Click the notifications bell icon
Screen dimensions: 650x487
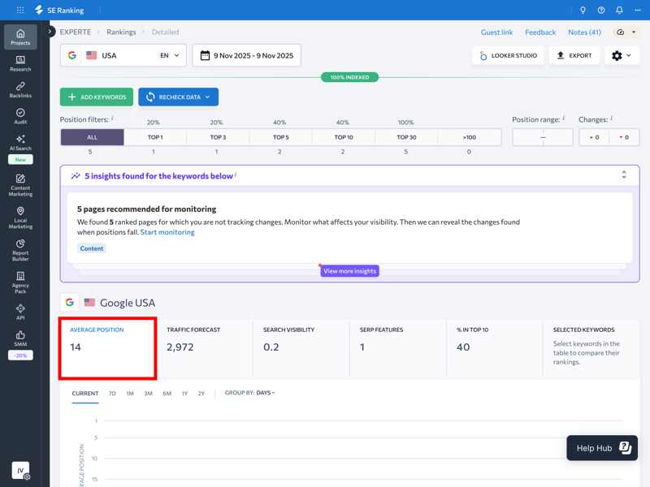619,11
